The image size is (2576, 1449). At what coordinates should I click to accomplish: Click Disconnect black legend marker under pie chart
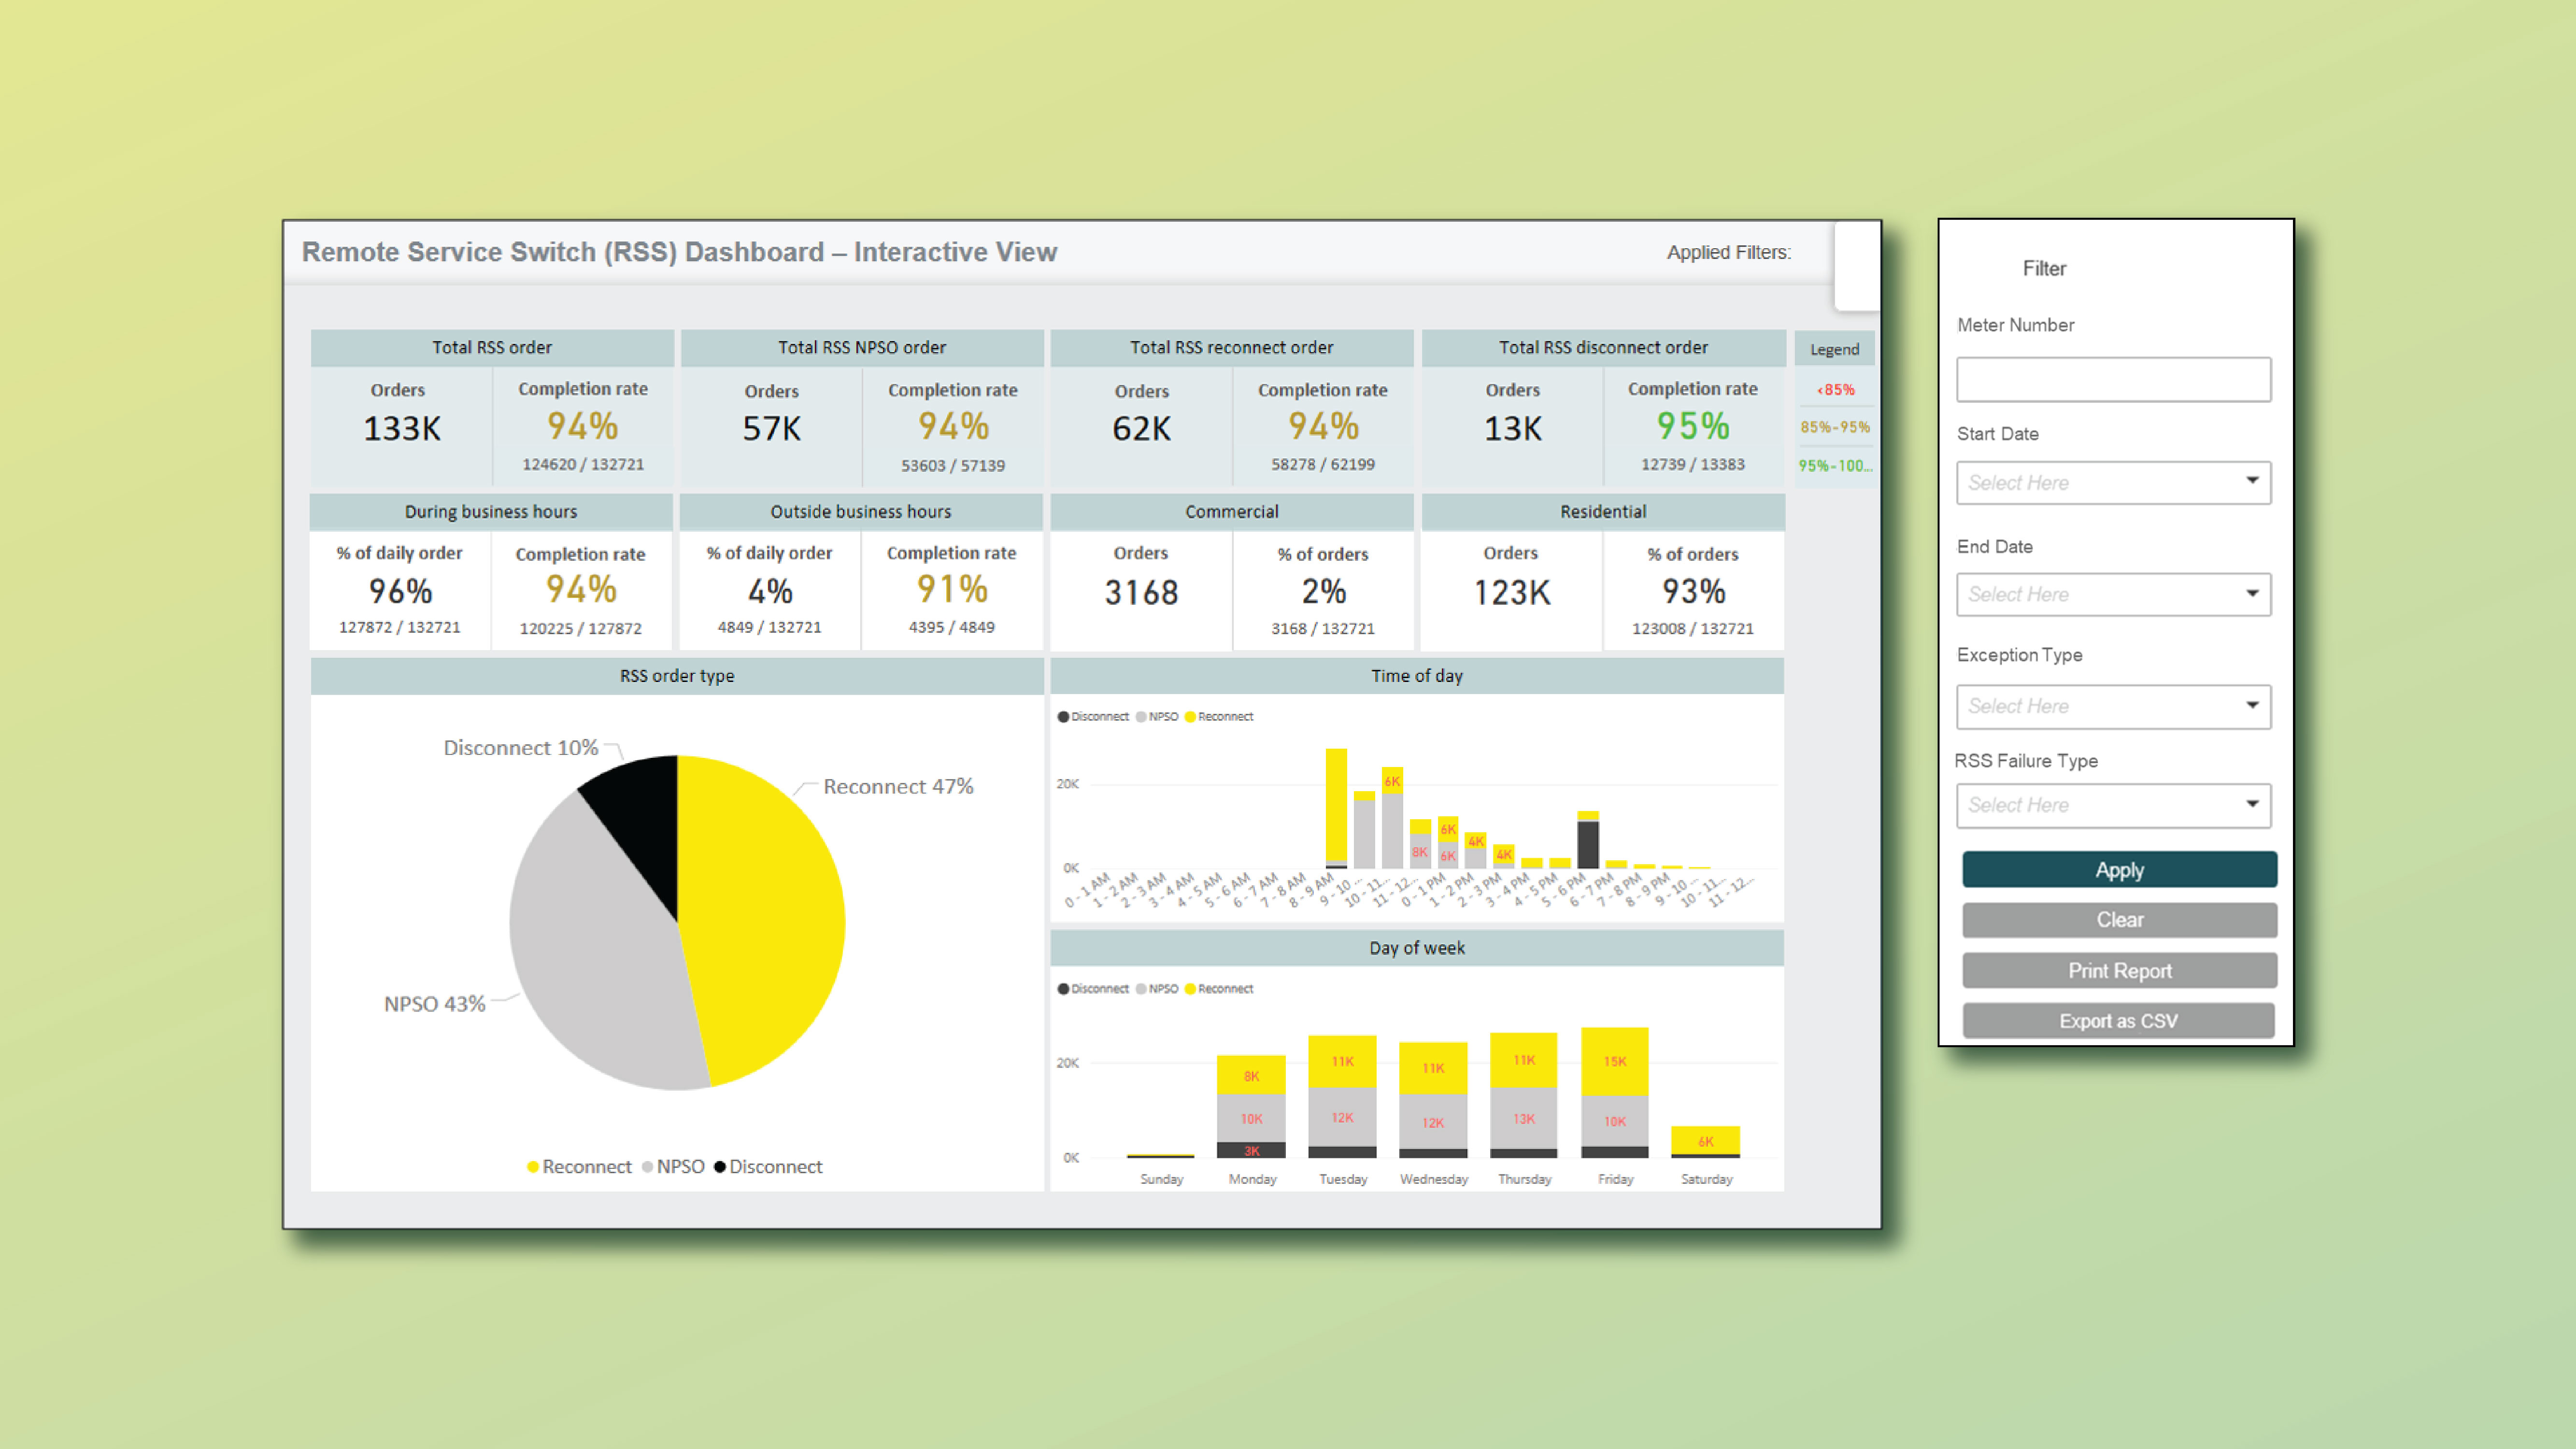click(x=719, y=1167)
